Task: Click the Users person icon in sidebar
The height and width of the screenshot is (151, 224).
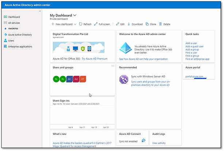Action: click(x=5, y=40)
